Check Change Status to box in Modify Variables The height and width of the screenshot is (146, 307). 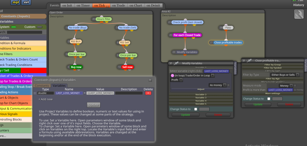[x=196, y=109]
